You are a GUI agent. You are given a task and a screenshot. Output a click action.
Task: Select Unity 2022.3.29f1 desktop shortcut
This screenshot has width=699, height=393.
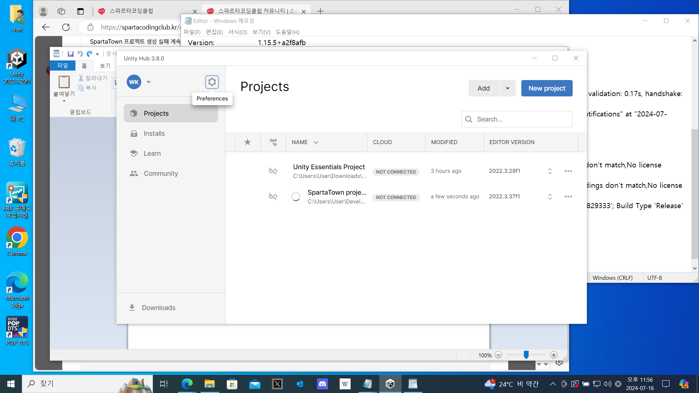click(x=17, y=66)
